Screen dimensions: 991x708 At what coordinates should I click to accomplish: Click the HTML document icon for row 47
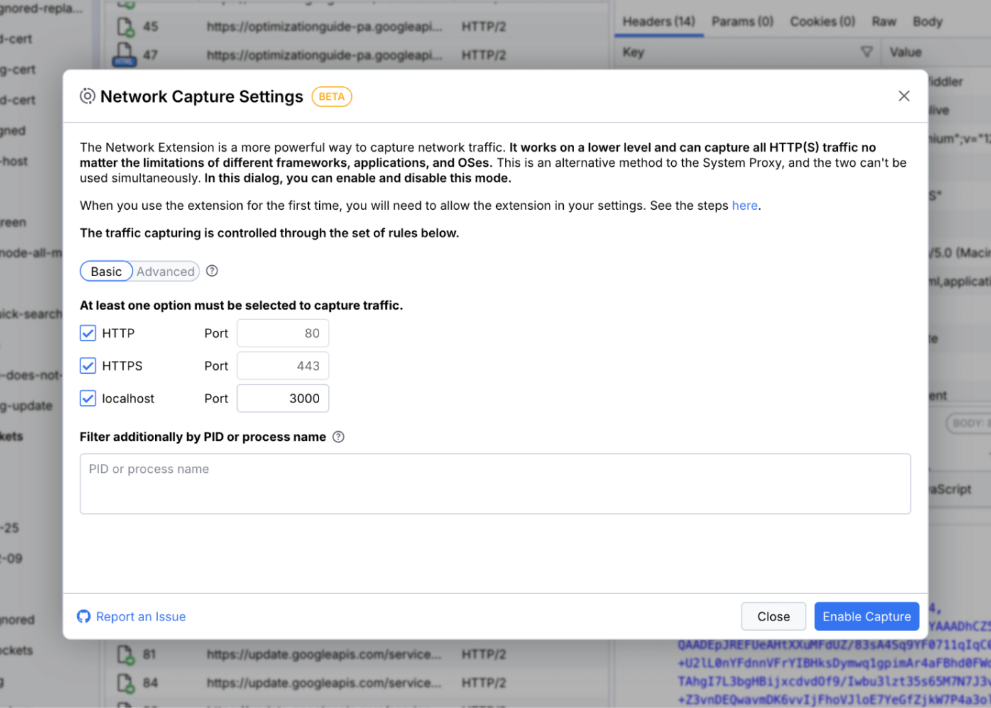tap(124, 55)
